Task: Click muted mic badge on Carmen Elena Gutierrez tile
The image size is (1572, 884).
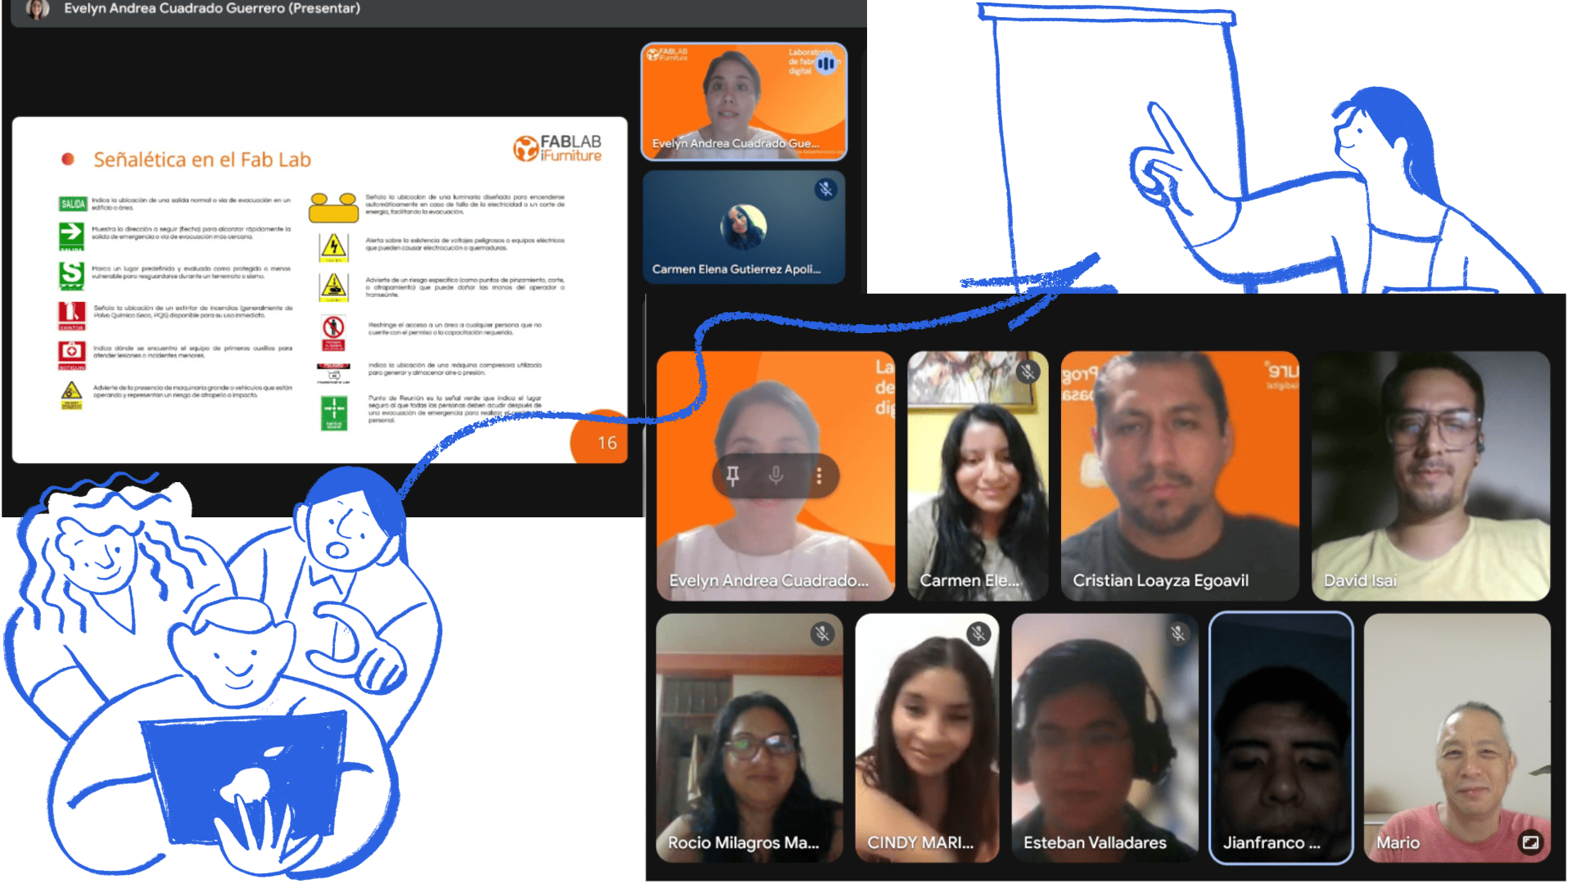Action: (826, 189)
